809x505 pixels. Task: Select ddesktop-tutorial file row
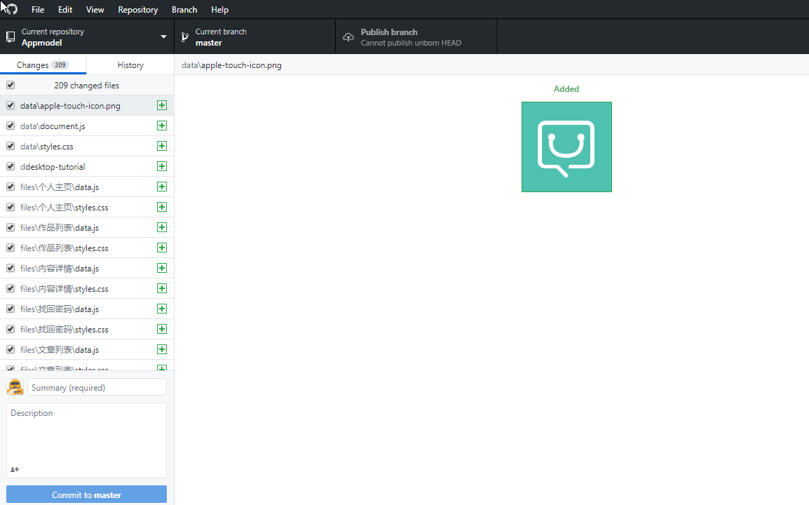(87, 166)
